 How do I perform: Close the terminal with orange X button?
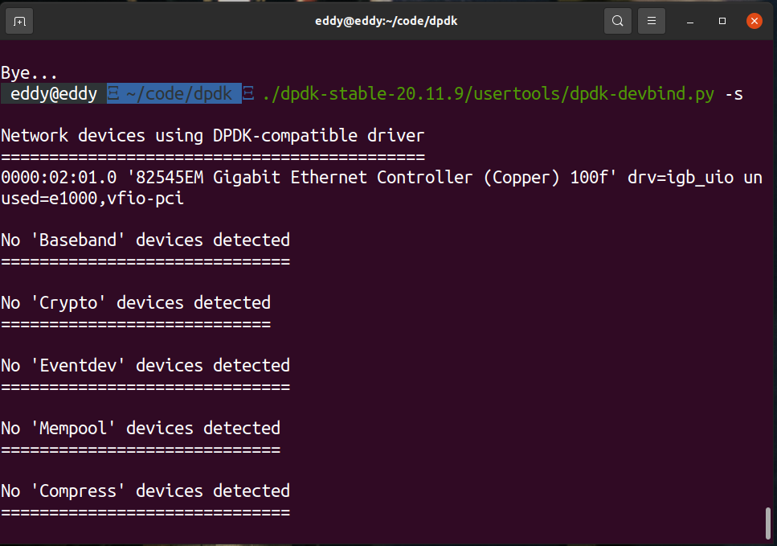(754, 21)
